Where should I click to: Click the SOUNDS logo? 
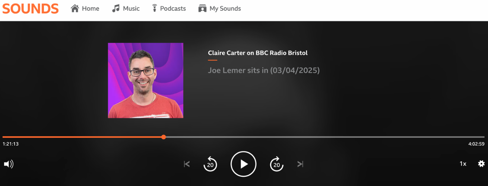point(31,9)
